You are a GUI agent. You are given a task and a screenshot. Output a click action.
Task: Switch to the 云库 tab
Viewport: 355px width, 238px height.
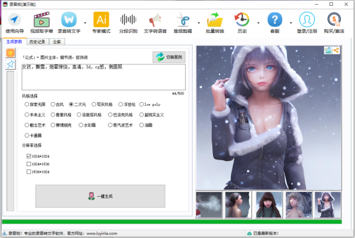click(x=57, y=42)
